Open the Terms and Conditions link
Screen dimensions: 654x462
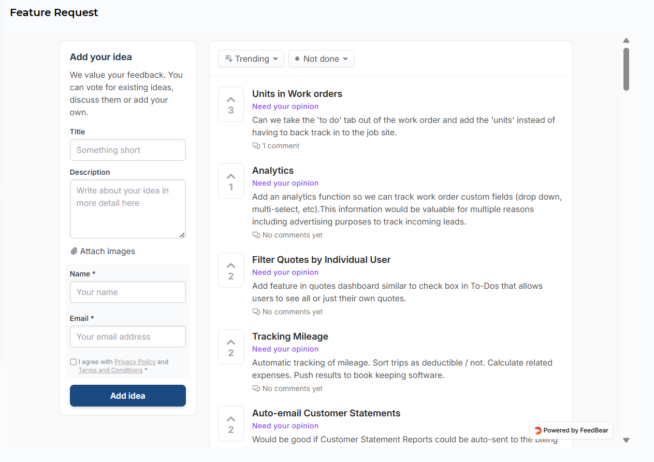[x=110, y=370]
